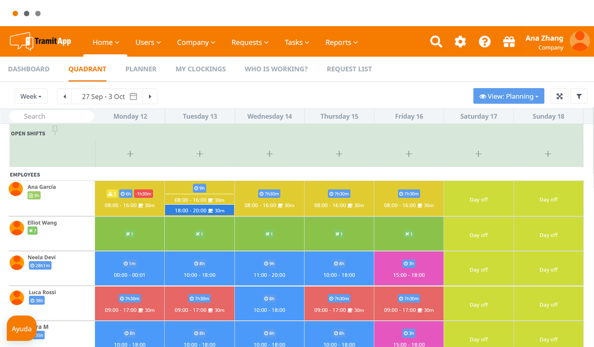
Task: Go to next week arrow
Action: 150,96
